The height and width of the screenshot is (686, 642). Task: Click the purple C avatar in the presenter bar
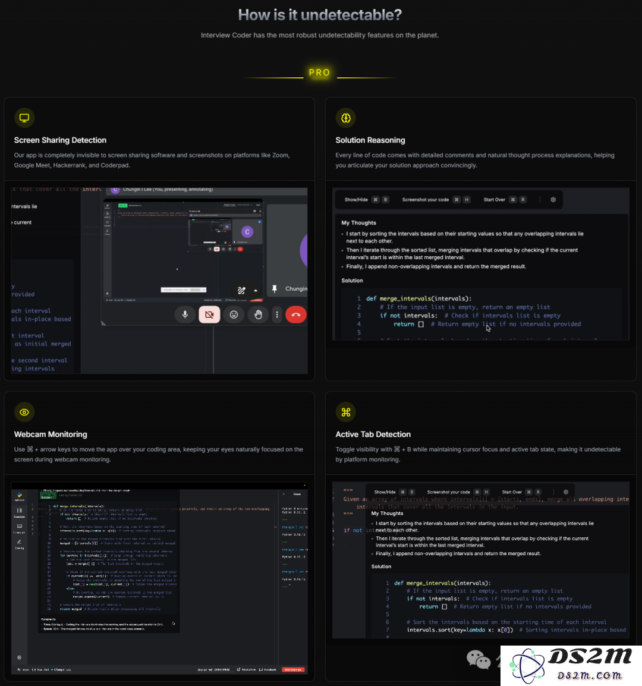[x=115, y=190]
